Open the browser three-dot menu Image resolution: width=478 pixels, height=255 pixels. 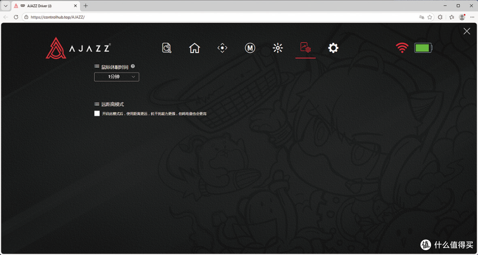[x=472, y=17]
